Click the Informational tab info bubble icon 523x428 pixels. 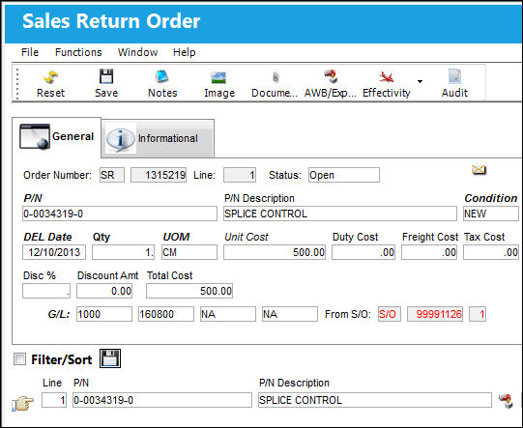click(x=121, y=139)
